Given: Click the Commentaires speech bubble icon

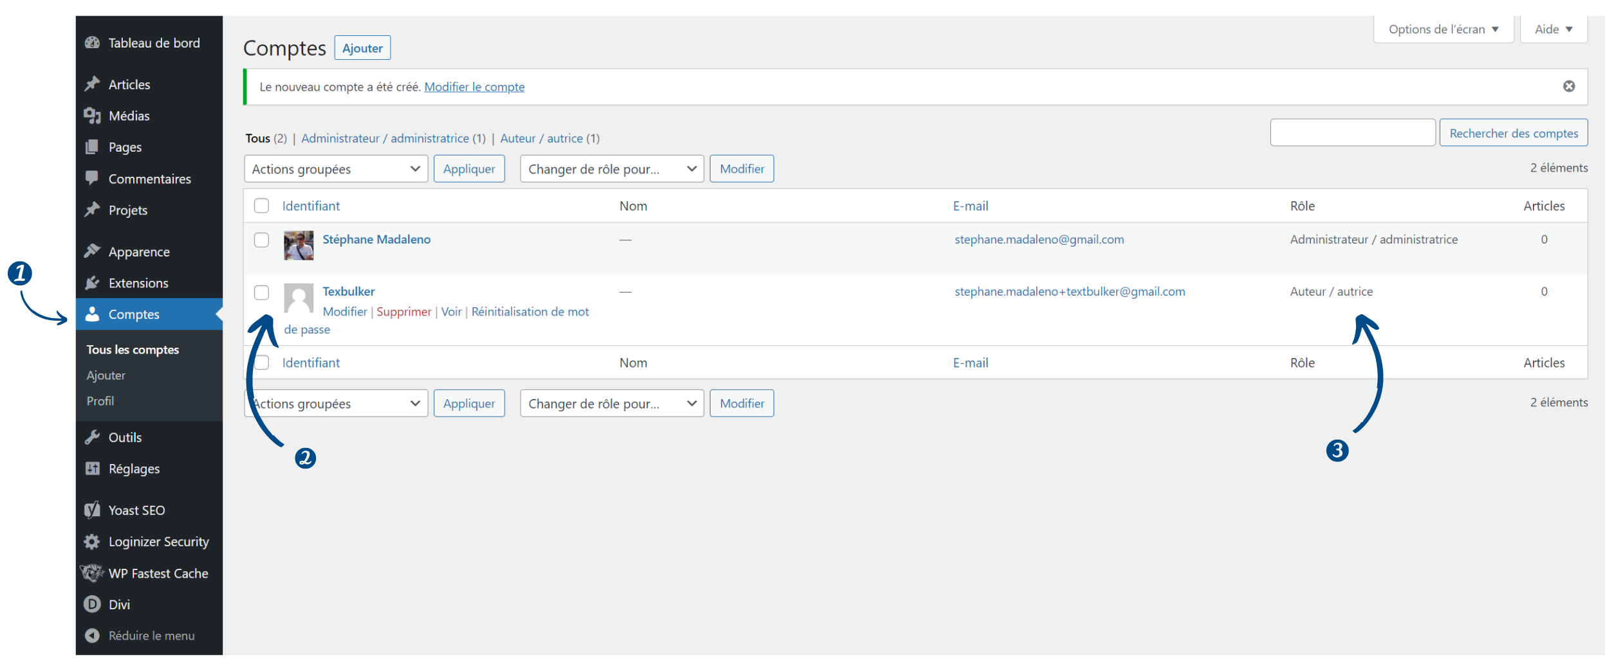Looking at the screenshot, I should pyautogui.click(x=92, y=178).
